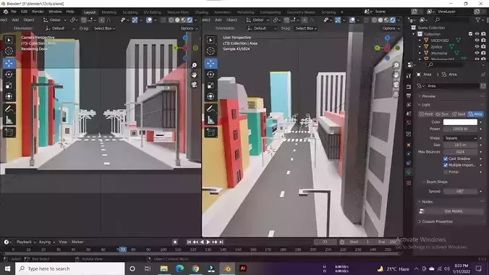The width and height of the screenshot is (489, 275).
Task: Open the Render menu
Action: (x=38, y=12)
